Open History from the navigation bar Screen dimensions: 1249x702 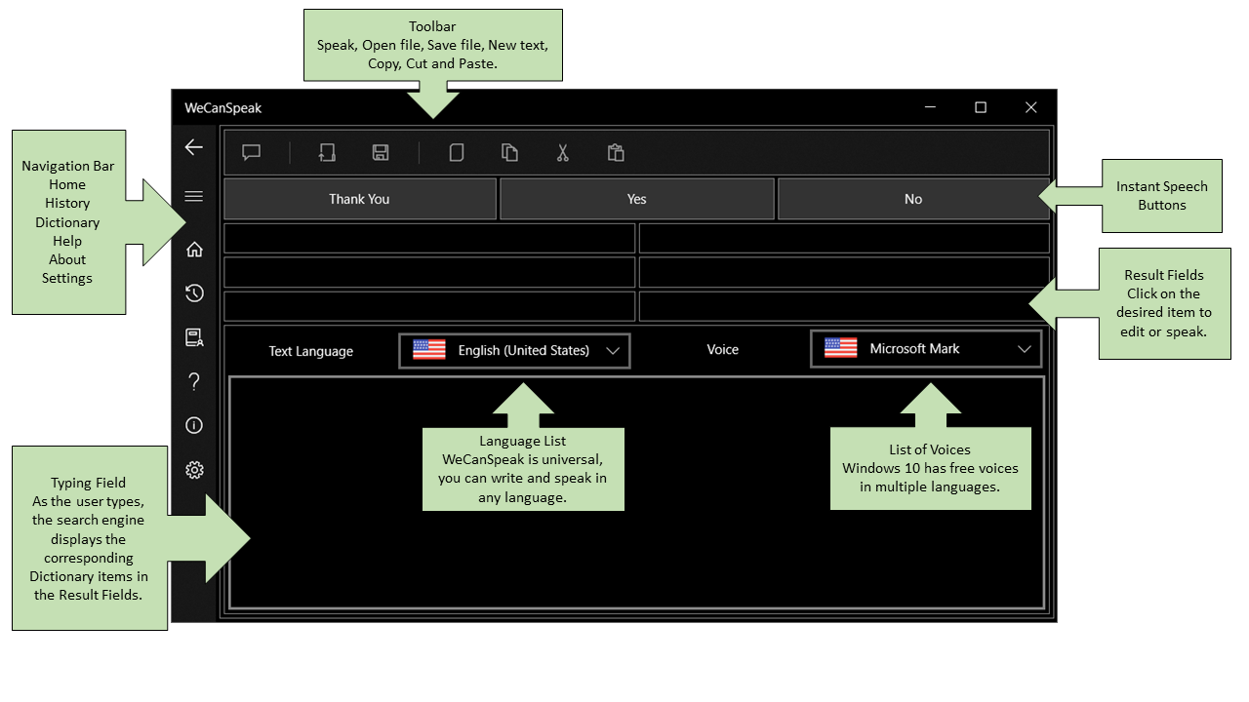(194, 292)
